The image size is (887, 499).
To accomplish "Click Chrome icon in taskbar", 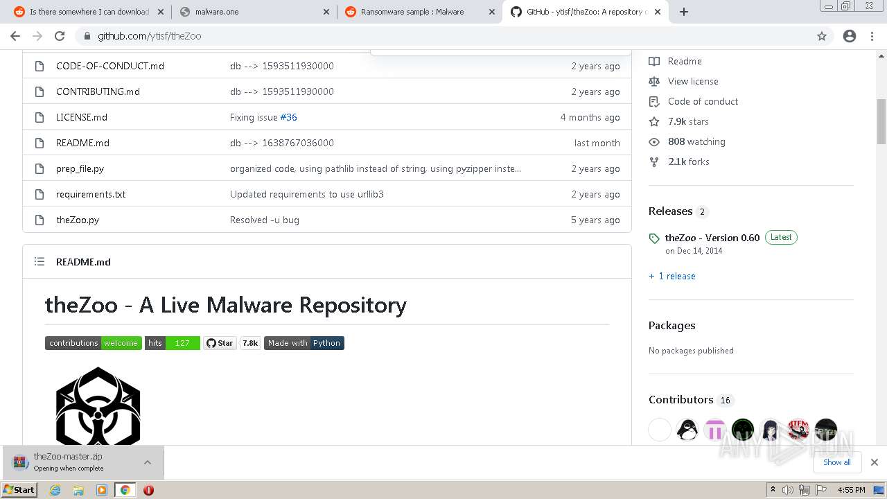I will (125, 490).
